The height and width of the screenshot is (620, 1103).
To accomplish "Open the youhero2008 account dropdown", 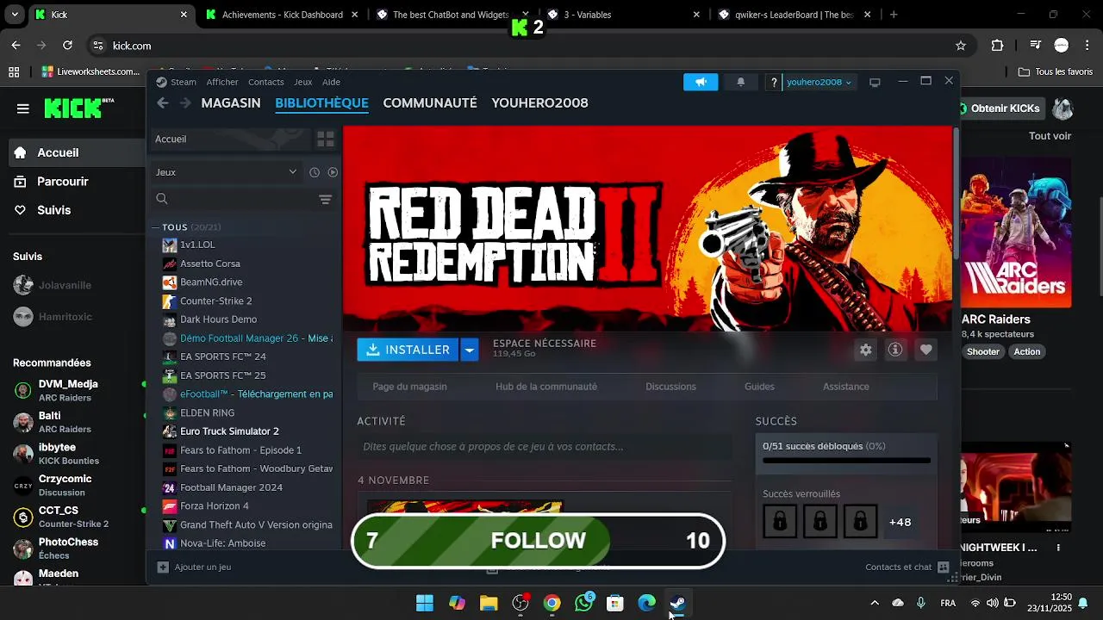I will 819,82.
